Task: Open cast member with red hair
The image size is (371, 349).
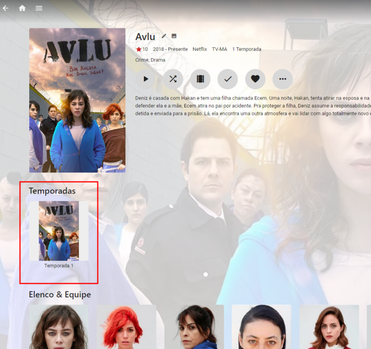Action: [x=126, y=327]
